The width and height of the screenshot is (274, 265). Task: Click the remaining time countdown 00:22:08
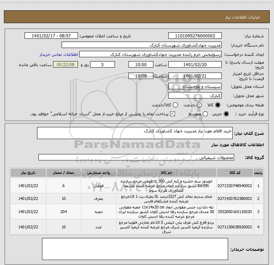pyautogui.click(x=65, y=64)
